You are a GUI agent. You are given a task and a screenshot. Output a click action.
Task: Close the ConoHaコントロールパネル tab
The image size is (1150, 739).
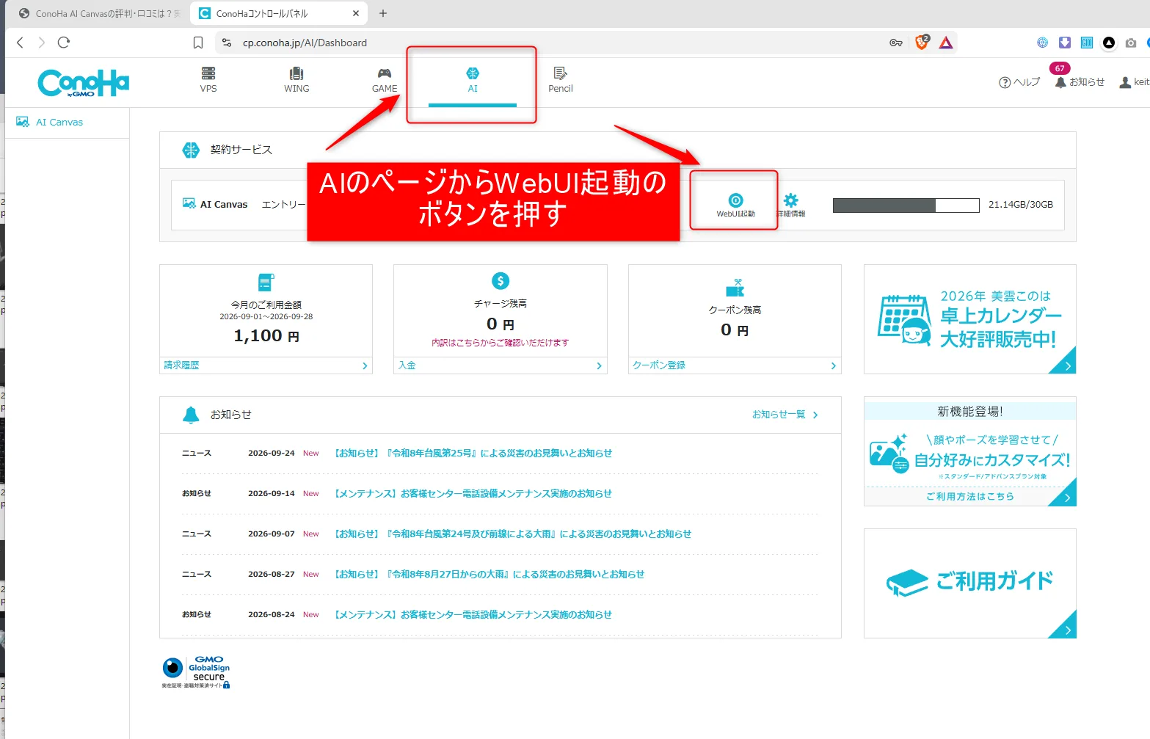356,13
